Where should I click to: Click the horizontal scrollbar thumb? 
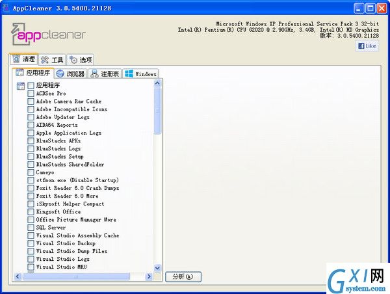(76, 276)
